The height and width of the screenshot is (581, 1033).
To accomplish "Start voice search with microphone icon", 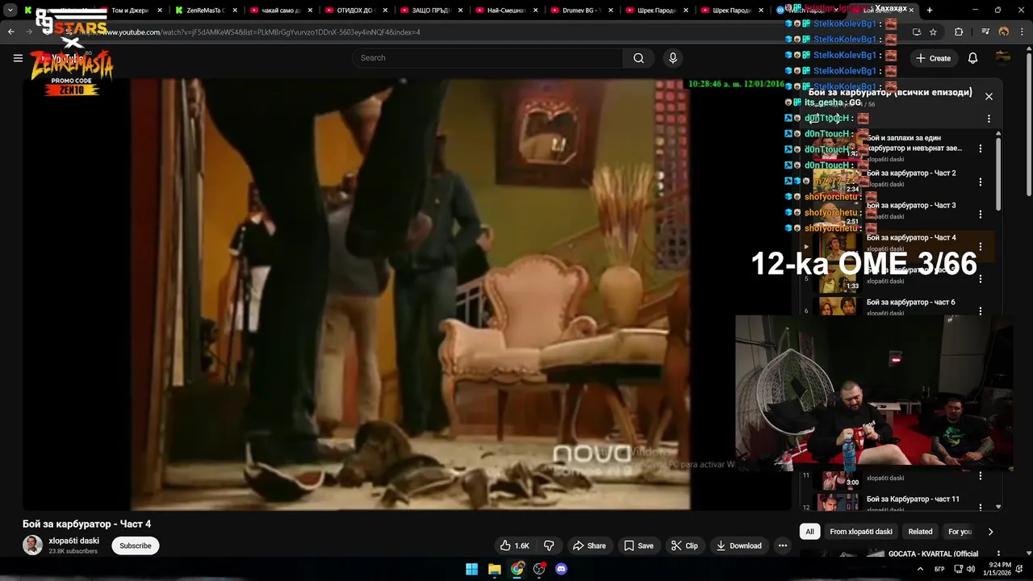I will 673,58.
